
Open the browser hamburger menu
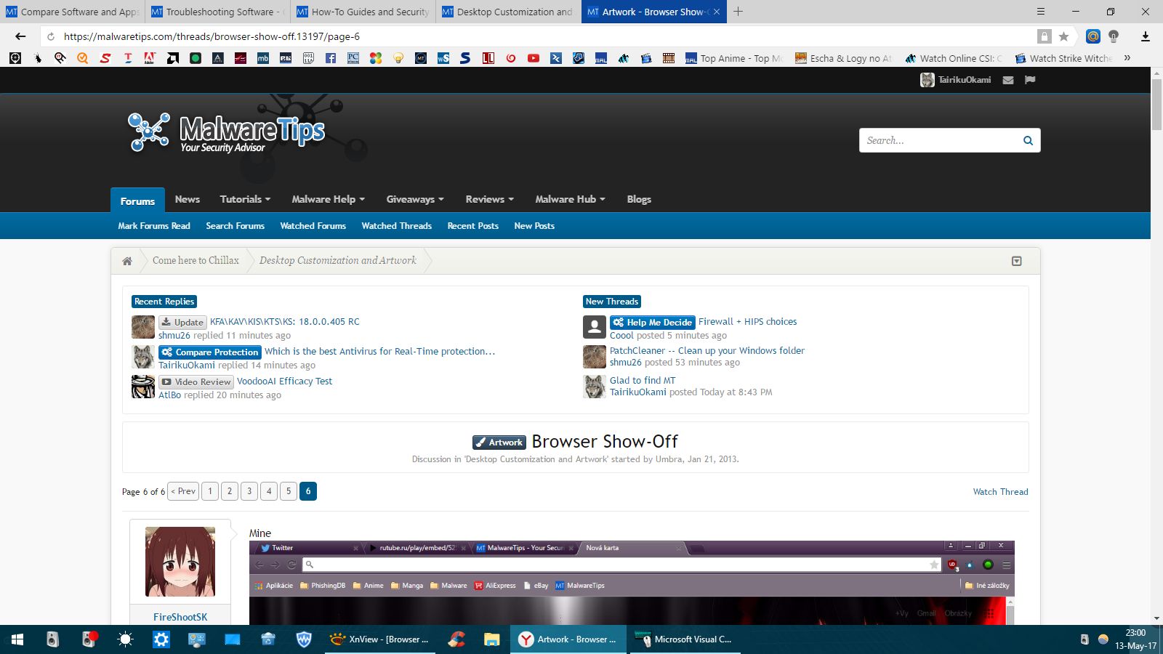(x=1041, y=12)
